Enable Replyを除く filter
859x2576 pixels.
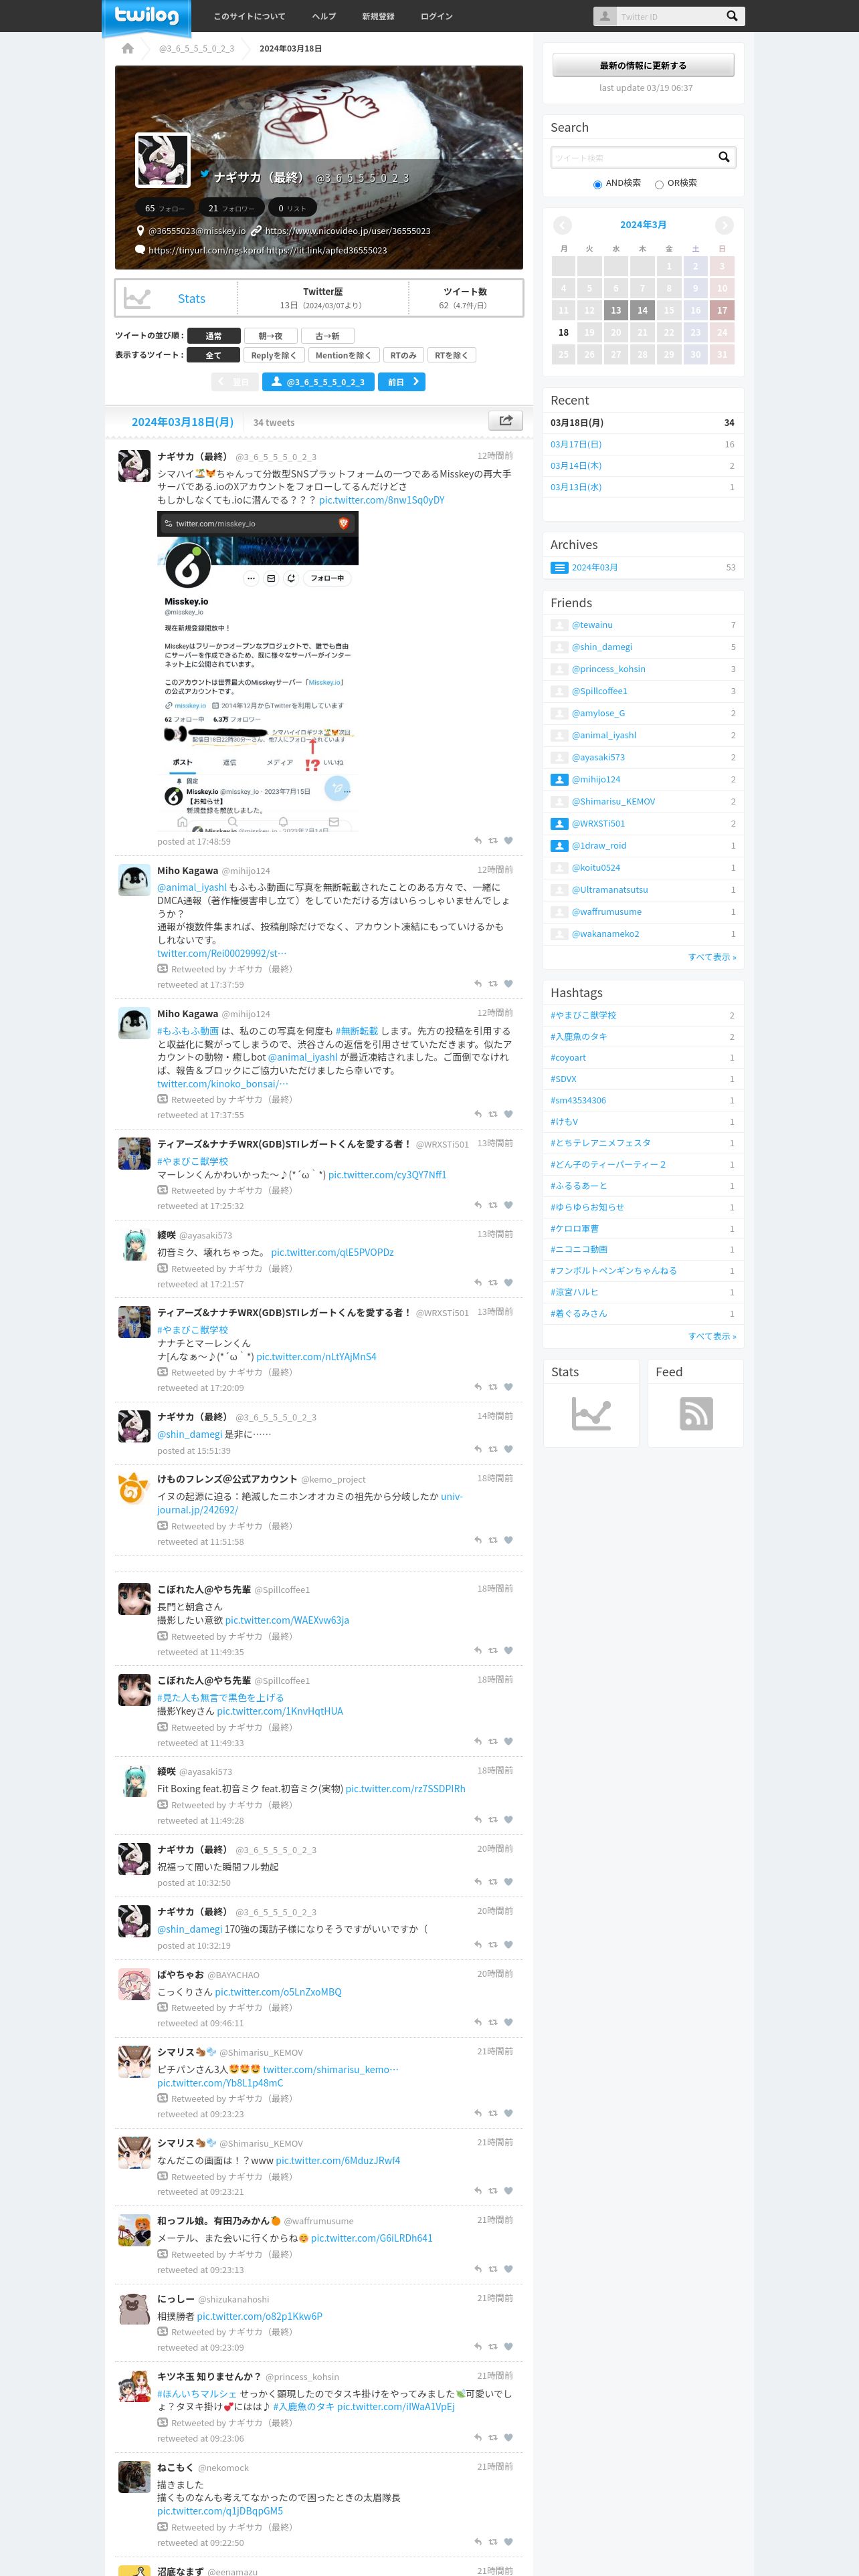coord(273,355)
